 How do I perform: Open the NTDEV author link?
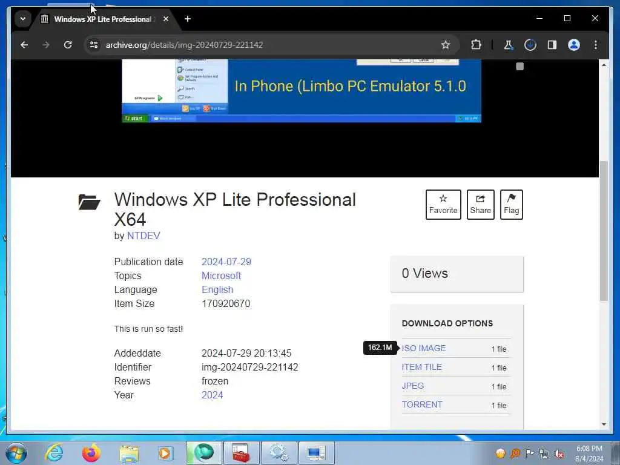pyautogui.click(x=143, y=236)
